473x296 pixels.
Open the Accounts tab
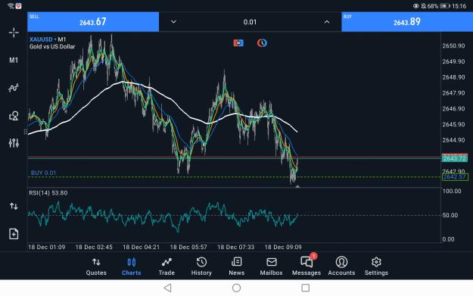[341, 266]
